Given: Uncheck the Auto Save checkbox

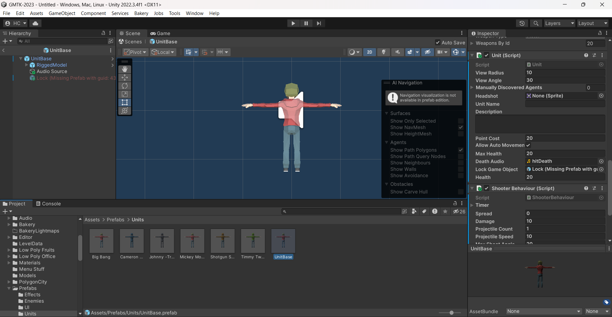Looking at the screenshot, I should (x=438, y=42).
